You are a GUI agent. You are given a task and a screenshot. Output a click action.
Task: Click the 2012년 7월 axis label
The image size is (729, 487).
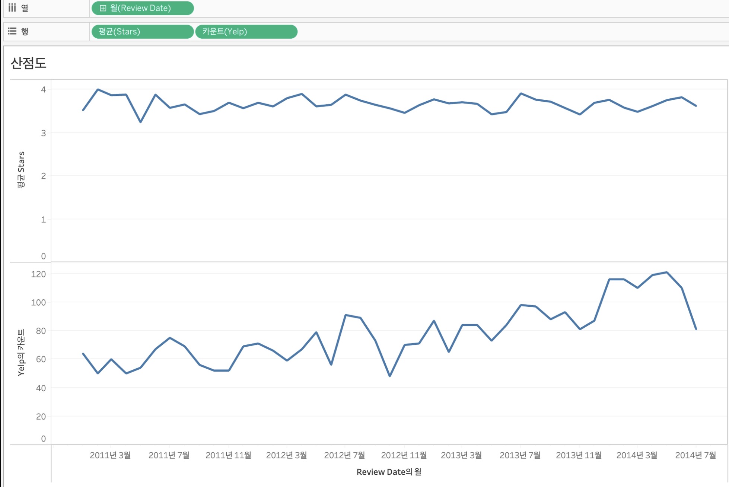click(344, 455)
